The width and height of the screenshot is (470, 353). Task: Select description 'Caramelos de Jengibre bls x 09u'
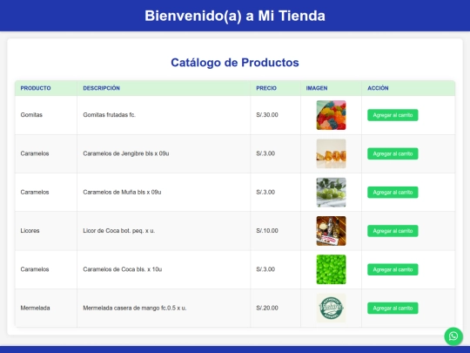[x=126, y=153]
